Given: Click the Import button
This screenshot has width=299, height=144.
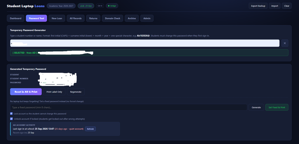Looking at the screenshot, I should coord(274,6).
